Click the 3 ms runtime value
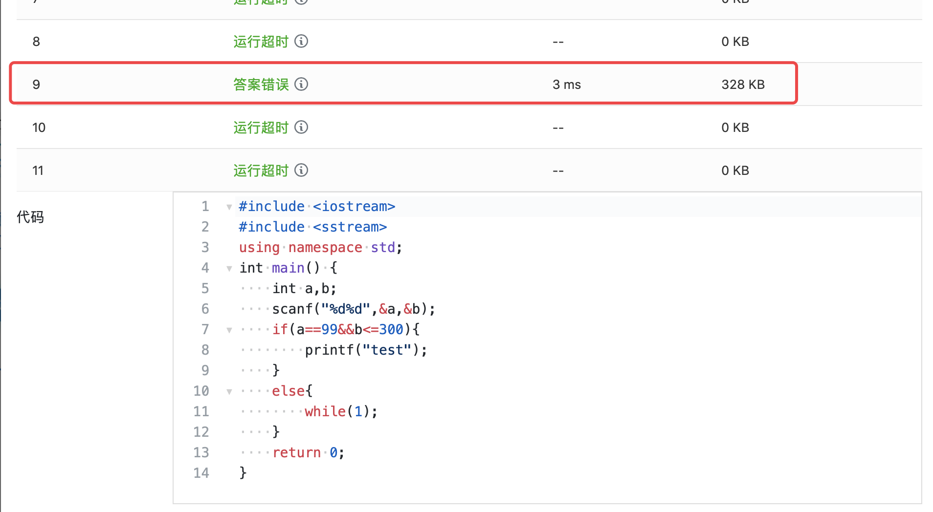Image resolution: width=933 pixels, height=512 pixels. [567, 85]
